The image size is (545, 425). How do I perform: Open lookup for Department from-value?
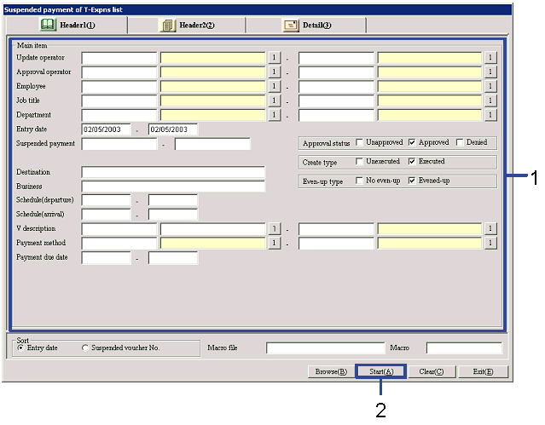point(275,115)
